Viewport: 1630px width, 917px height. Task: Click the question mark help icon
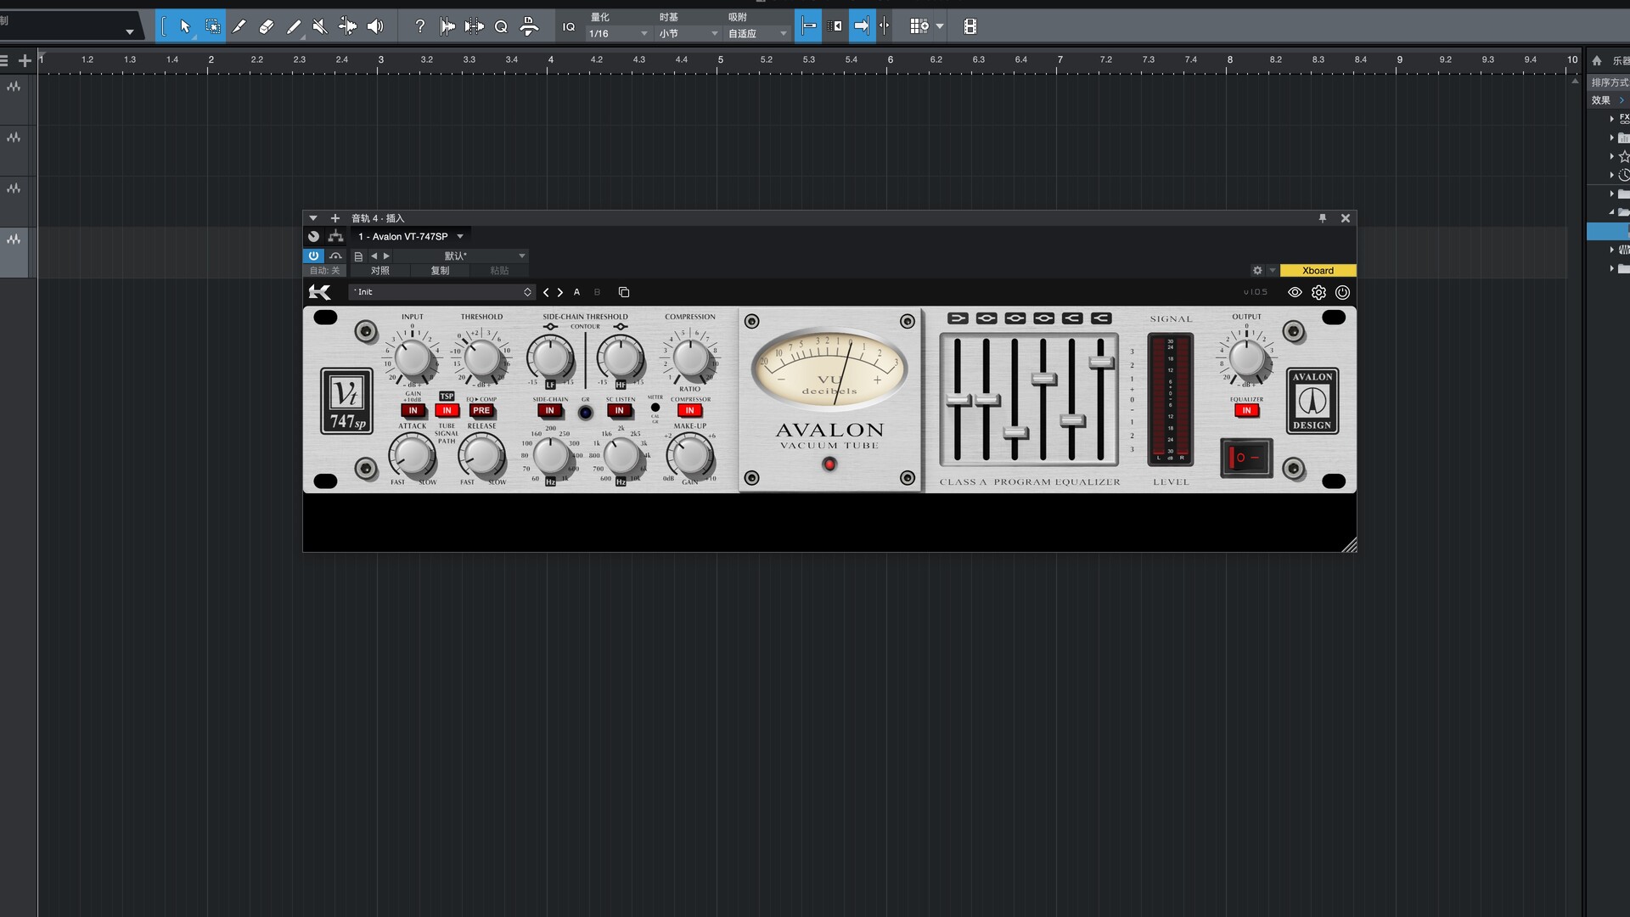pyautogui.click(x=419, y=26)
